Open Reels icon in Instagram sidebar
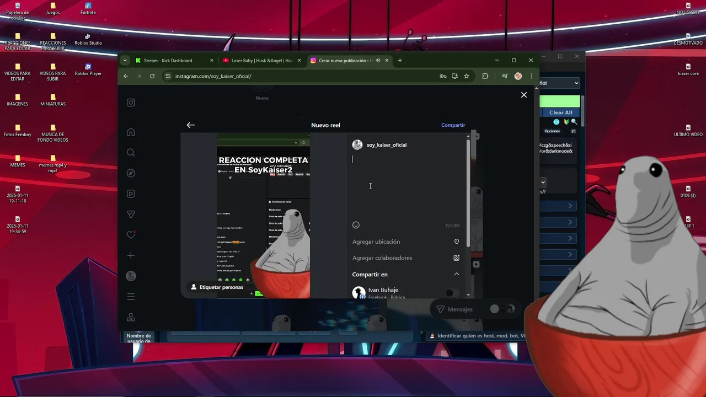The height and width of the screenshot is (397, 706). (131, 194)
